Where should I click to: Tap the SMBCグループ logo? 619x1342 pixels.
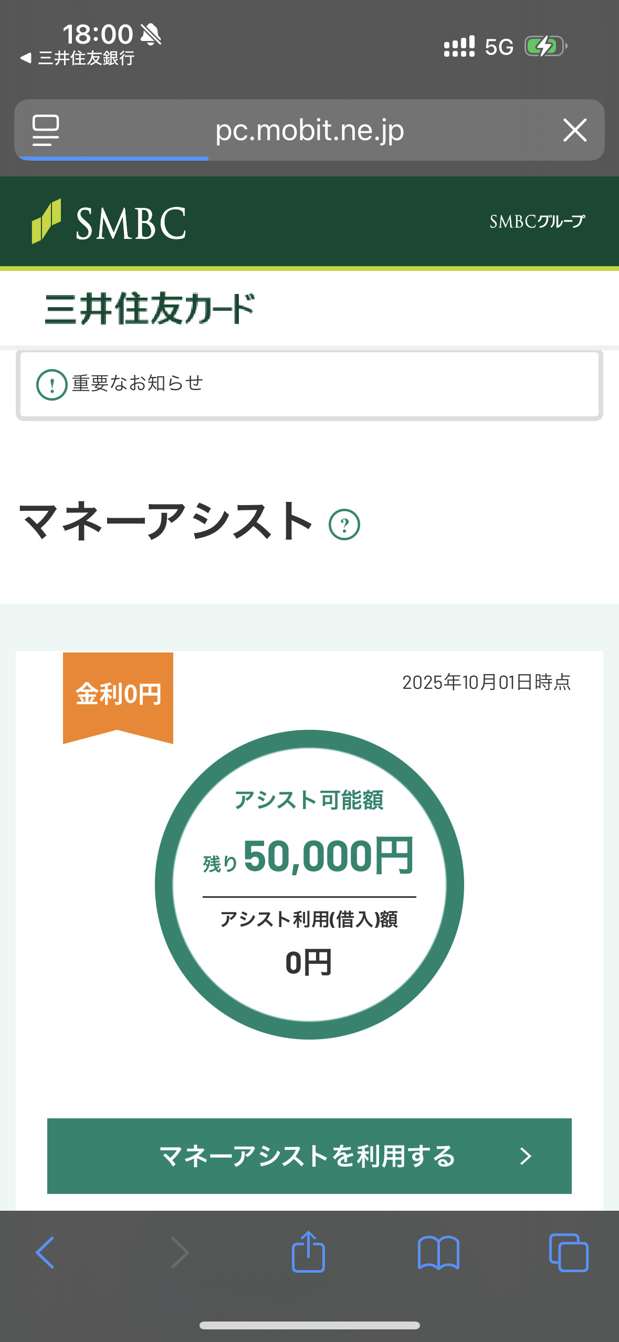coord(537,222)
